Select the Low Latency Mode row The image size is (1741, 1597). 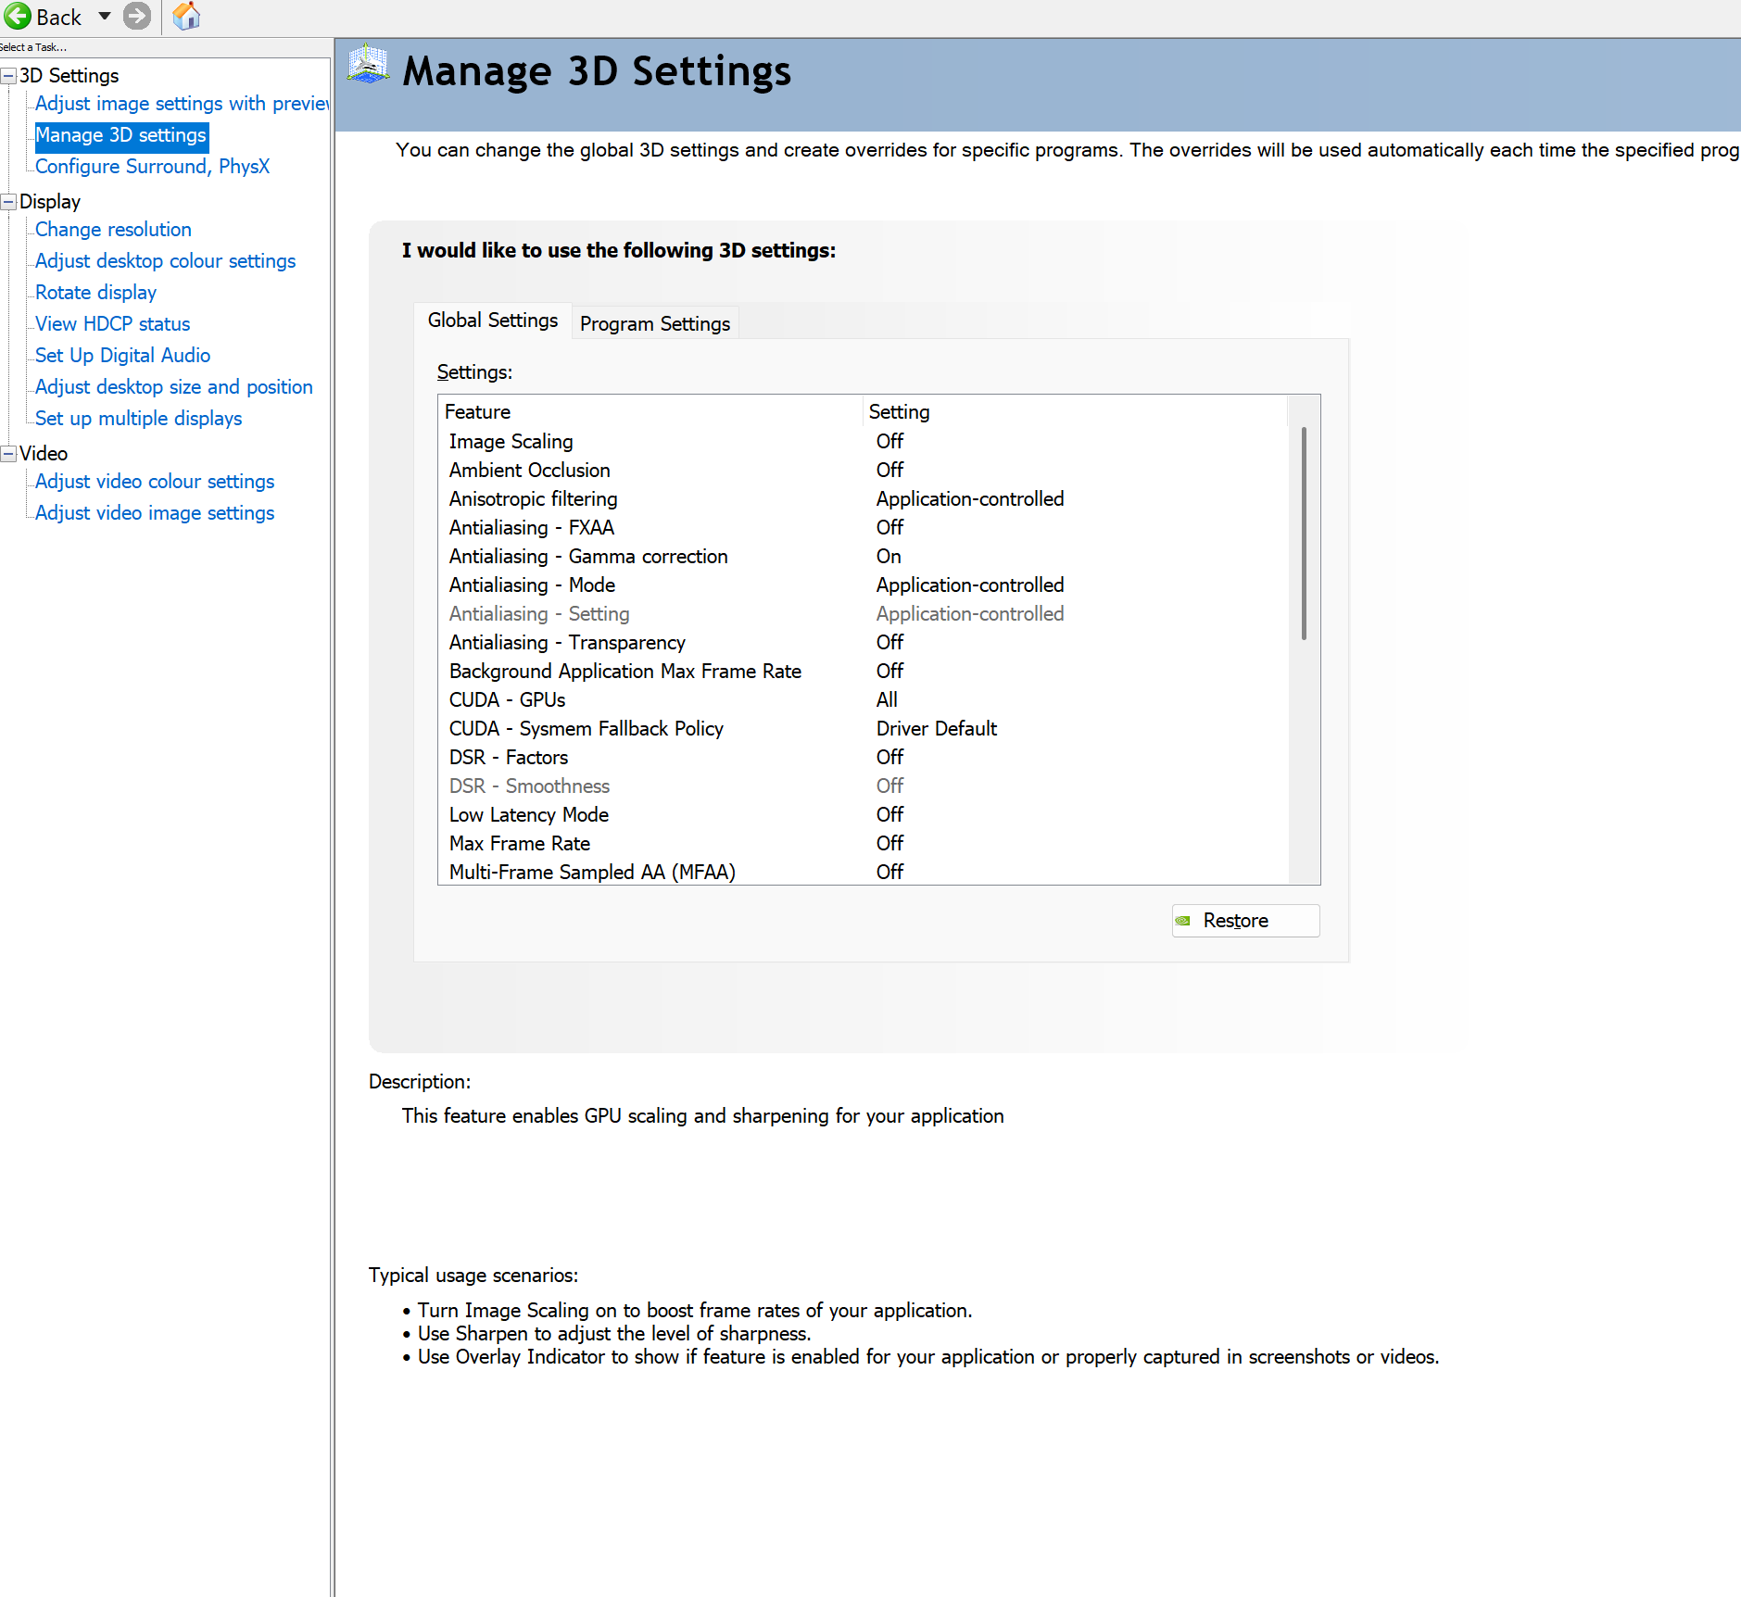(528, 815)
